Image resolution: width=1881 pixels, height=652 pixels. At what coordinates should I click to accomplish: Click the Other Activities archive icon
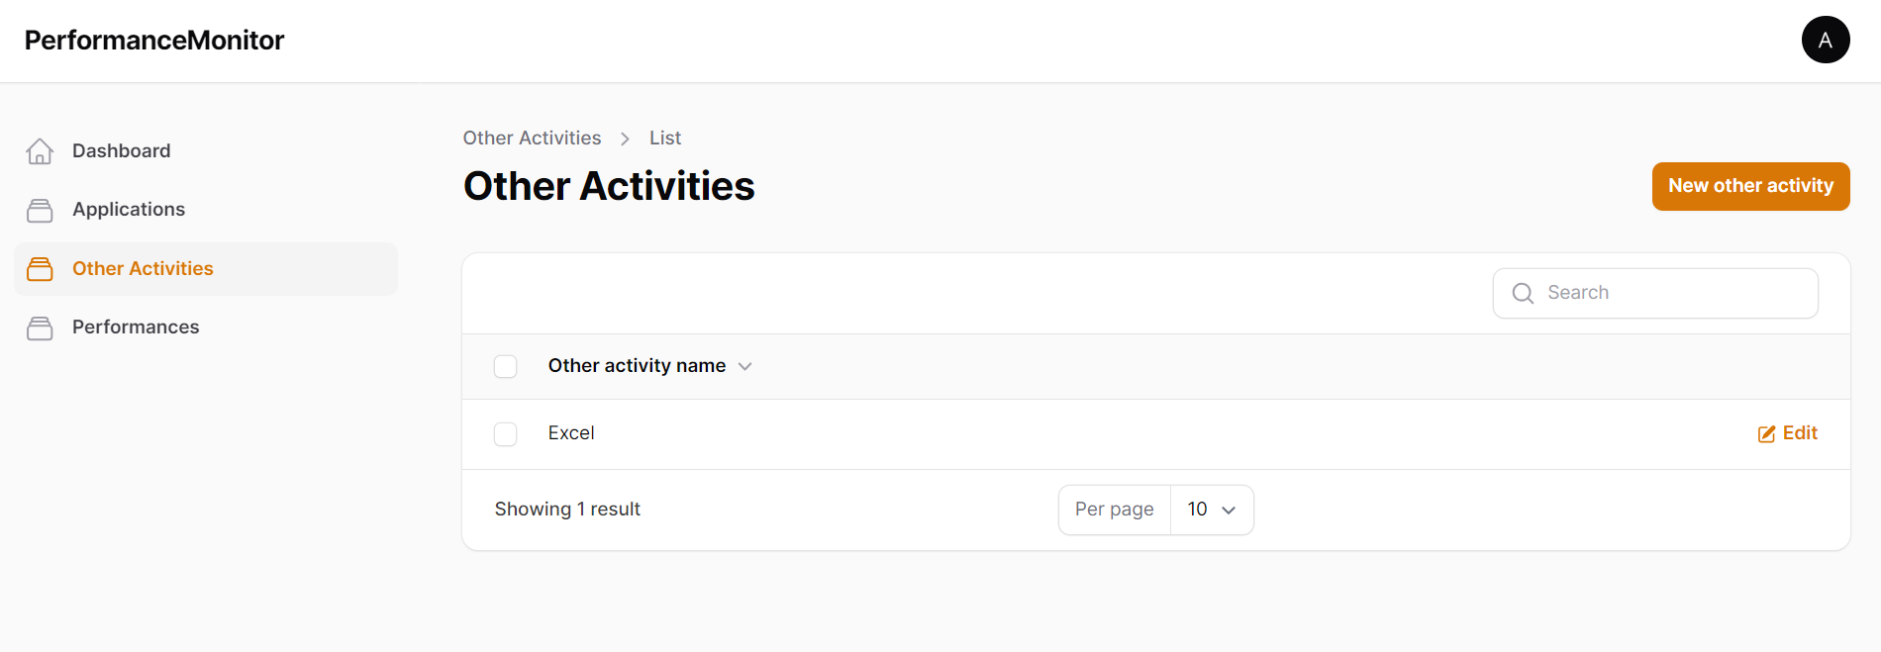40,268
